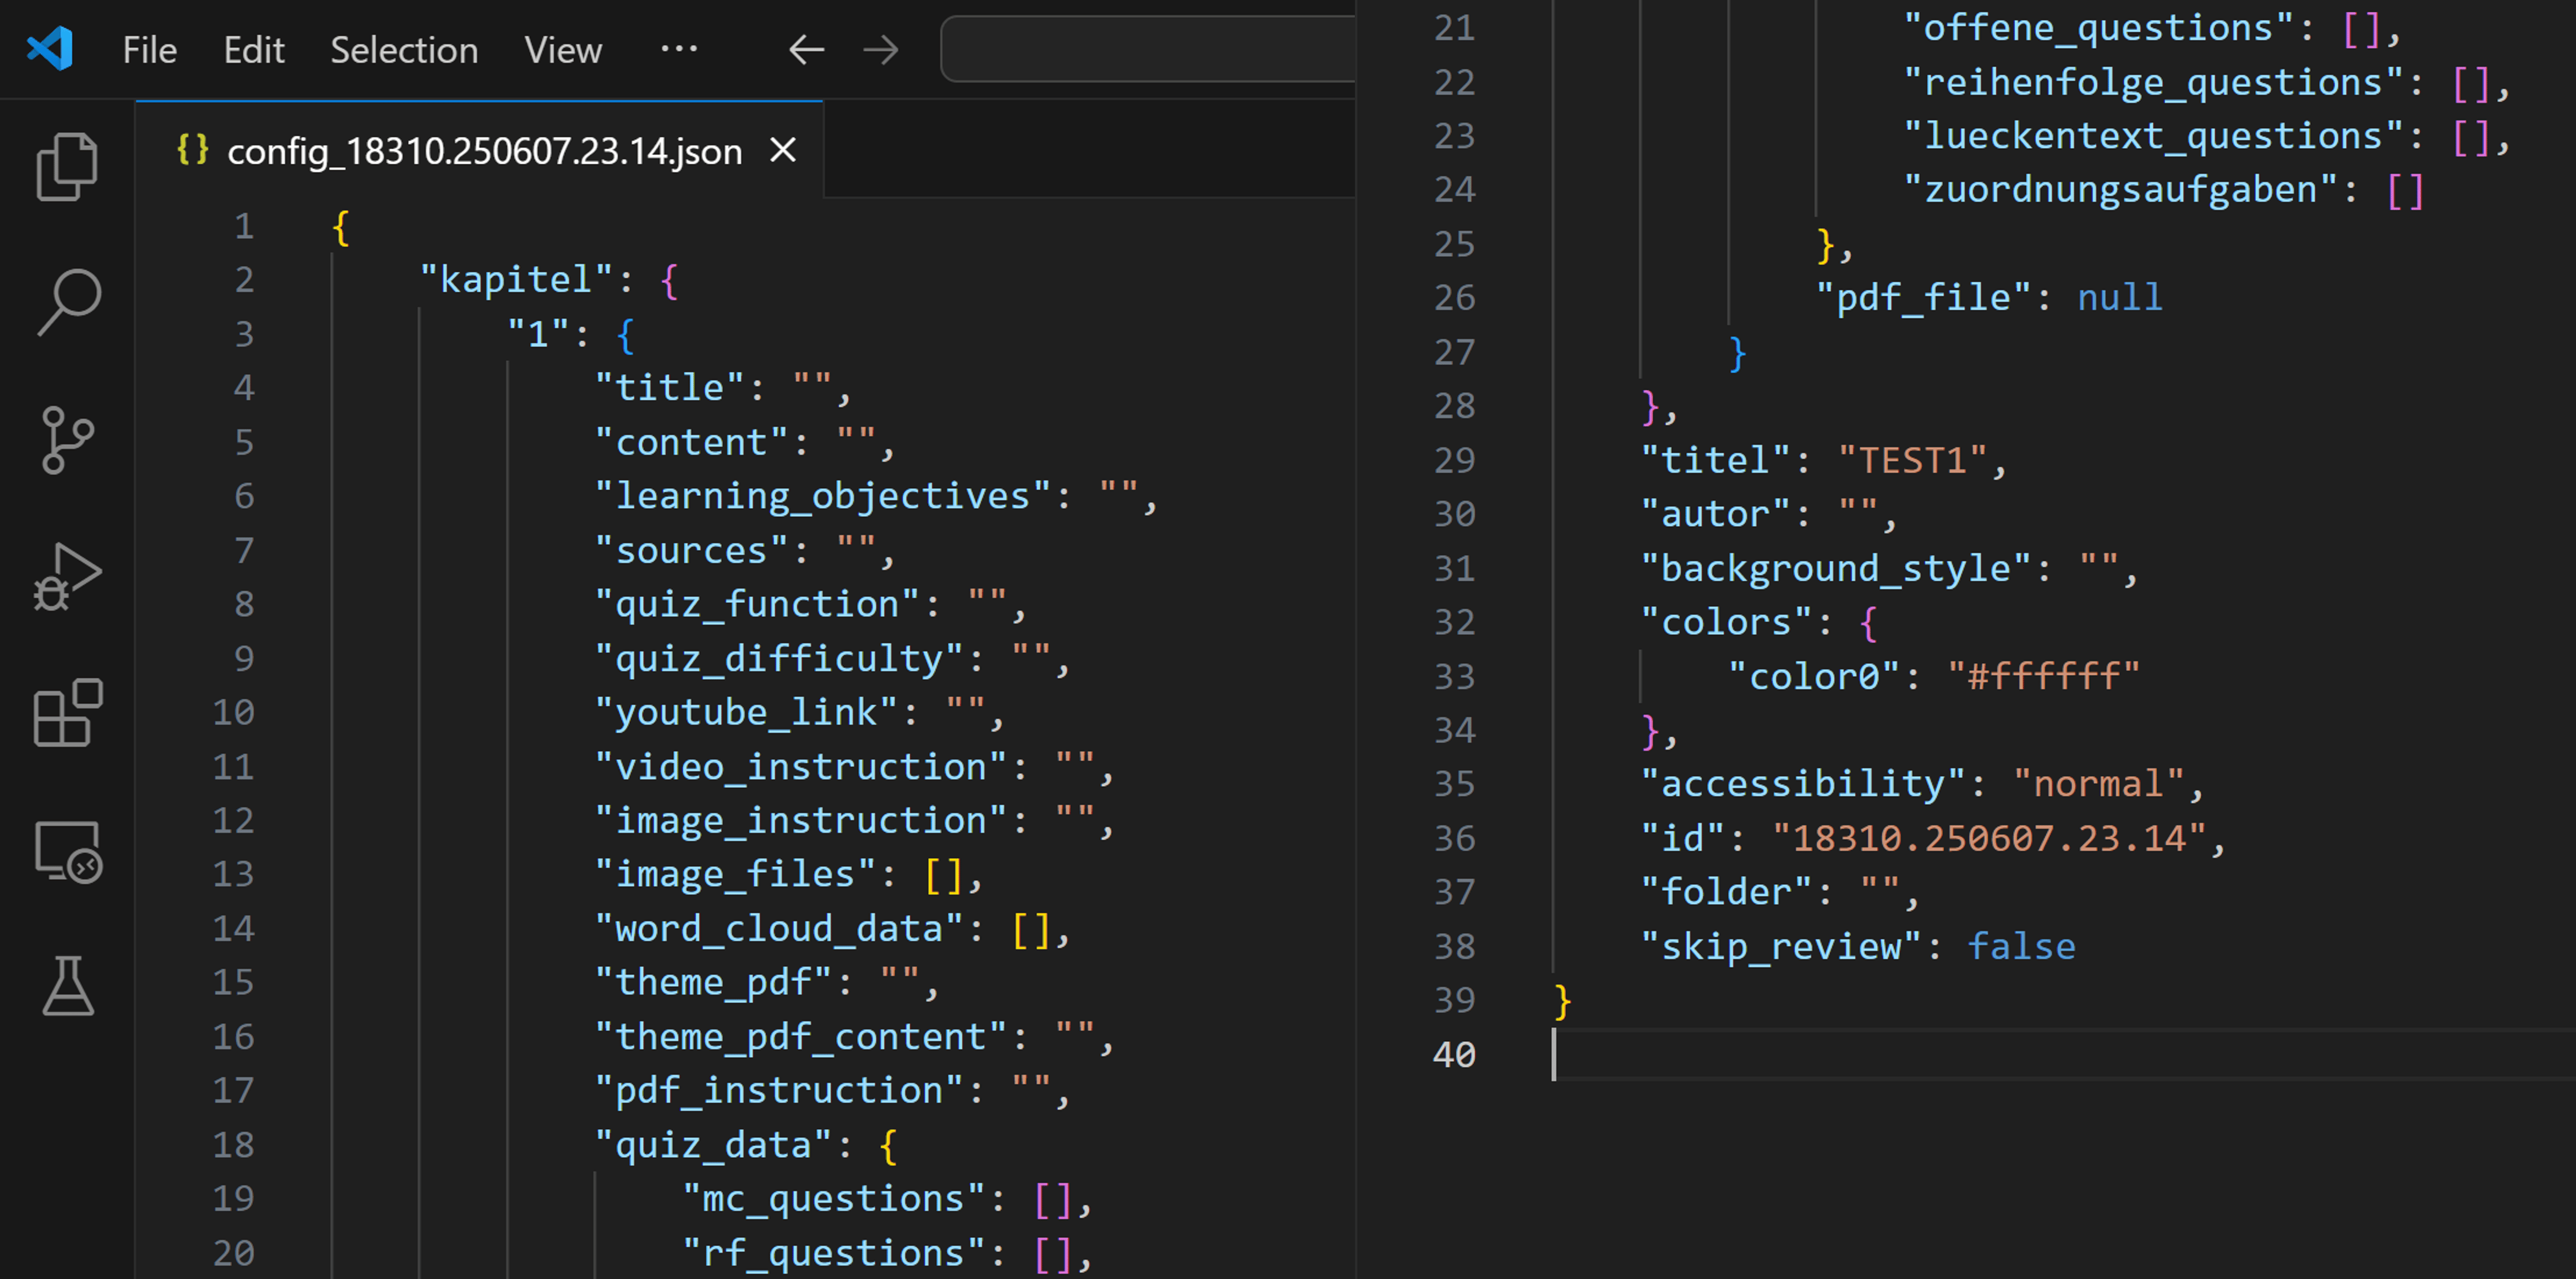Click the "normal" accessibility value
This screenshot has width=2576, height=1279.
pos(2099,784)
